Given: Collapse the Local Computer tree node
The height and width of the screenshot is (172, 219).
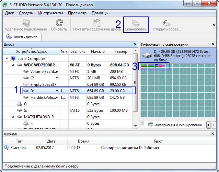Looking at the screenshot, I should pos(7,59).
